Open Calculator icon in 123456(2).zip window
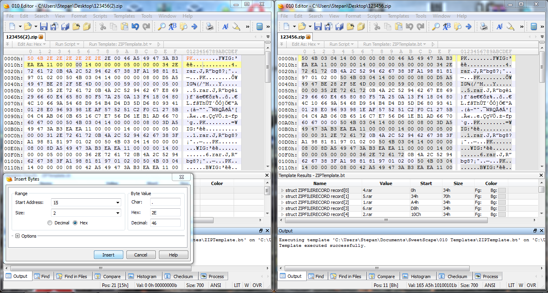 click(259, 27)
